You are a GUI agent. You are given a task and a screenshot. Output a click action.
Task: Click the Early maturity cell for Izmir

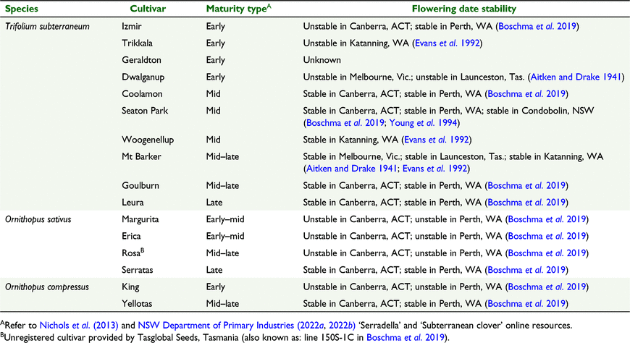coord(215,27)
